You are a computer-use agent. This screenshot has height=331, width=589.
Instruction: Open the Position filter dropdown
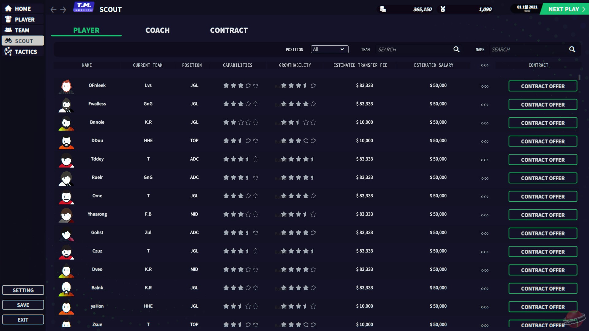(x=329, y=49)
